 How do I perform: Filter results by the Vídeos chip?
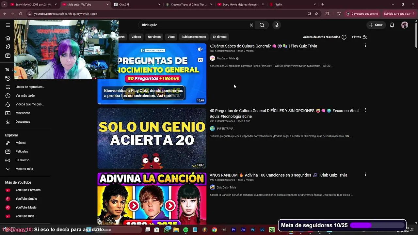(136, 37)
